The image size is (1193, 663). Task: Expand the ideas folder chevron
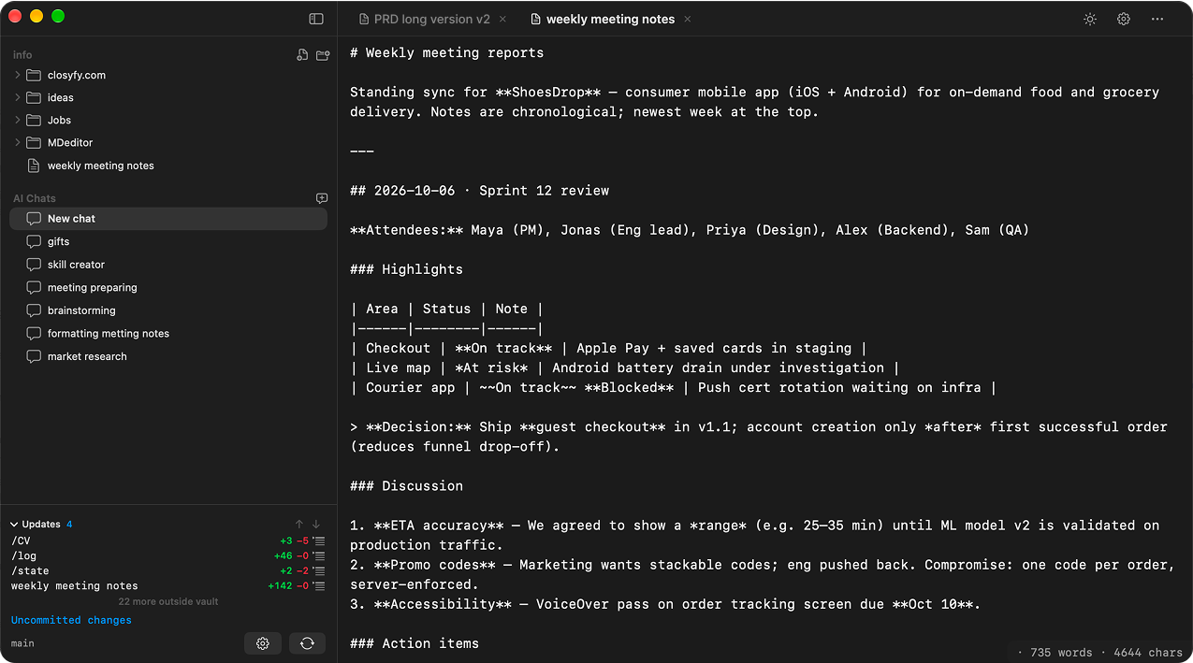click(x=18, y=97)
